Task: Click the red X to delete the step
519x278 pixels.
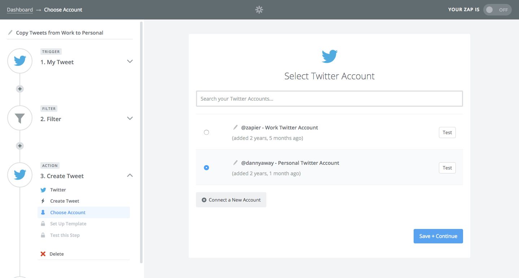Action: 43,253
